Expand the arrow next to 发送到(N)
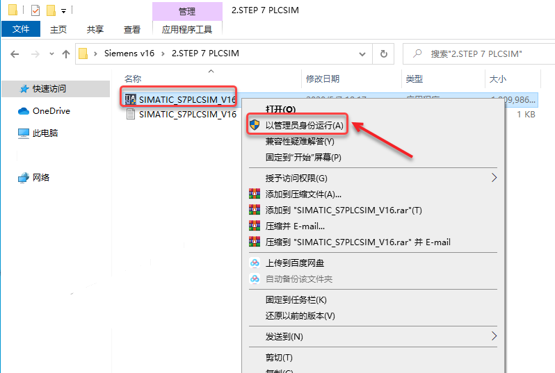Image resolution: width=555 pixels, height=373 pixels. (x=494, y=336)
